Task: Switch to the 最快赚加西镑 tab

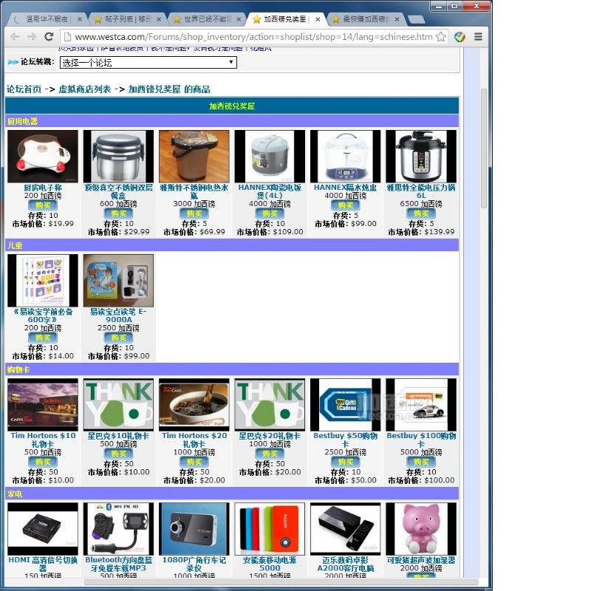Action: 366,19
